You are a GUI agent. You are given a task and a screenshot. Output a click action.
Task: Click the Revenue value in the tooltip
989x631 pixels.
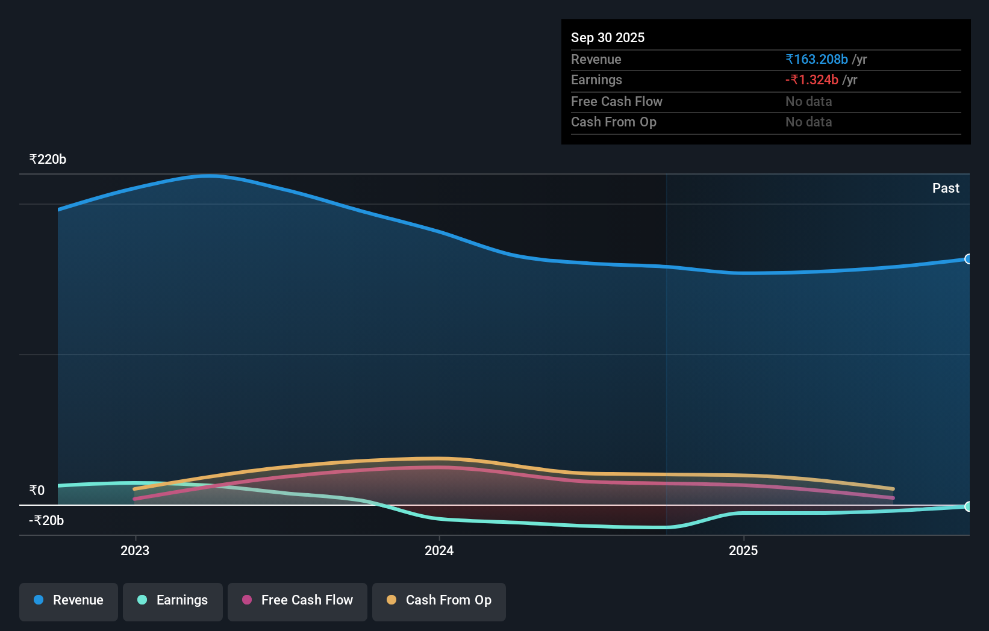[x=817, y=59]
